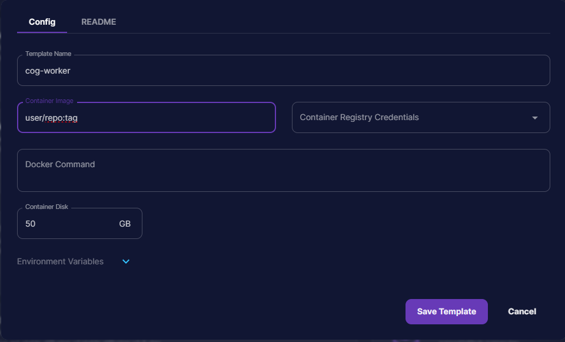Switch to the Config tab
Screen dimensions: 565x342
(x=42, y=22)
